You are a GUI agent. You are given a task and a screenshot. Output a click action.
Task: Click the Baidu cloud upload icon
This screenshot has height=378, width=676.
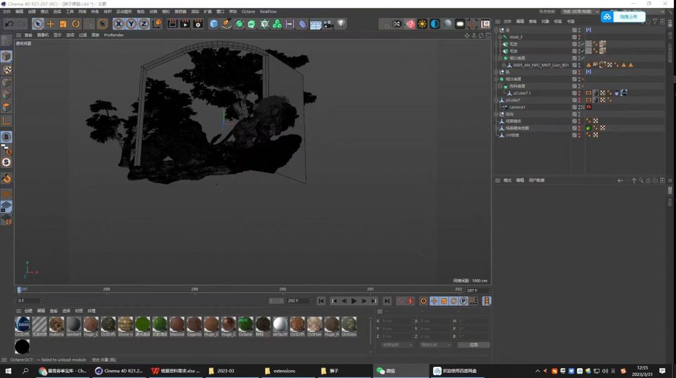(x=607, y=16)
